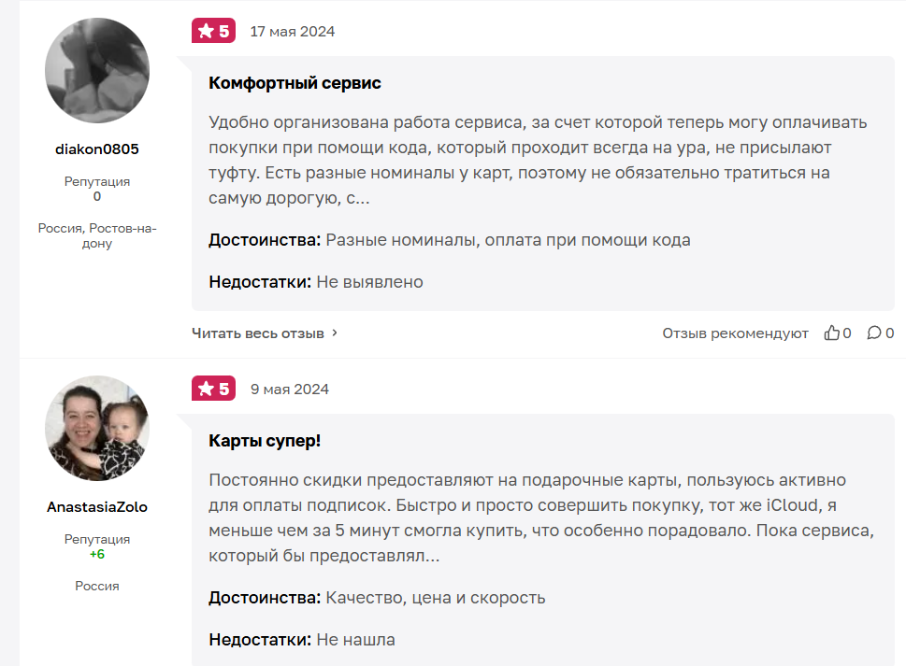
Task: Open AnastasiaZolo's profile photo
Action: pos(97,429)
